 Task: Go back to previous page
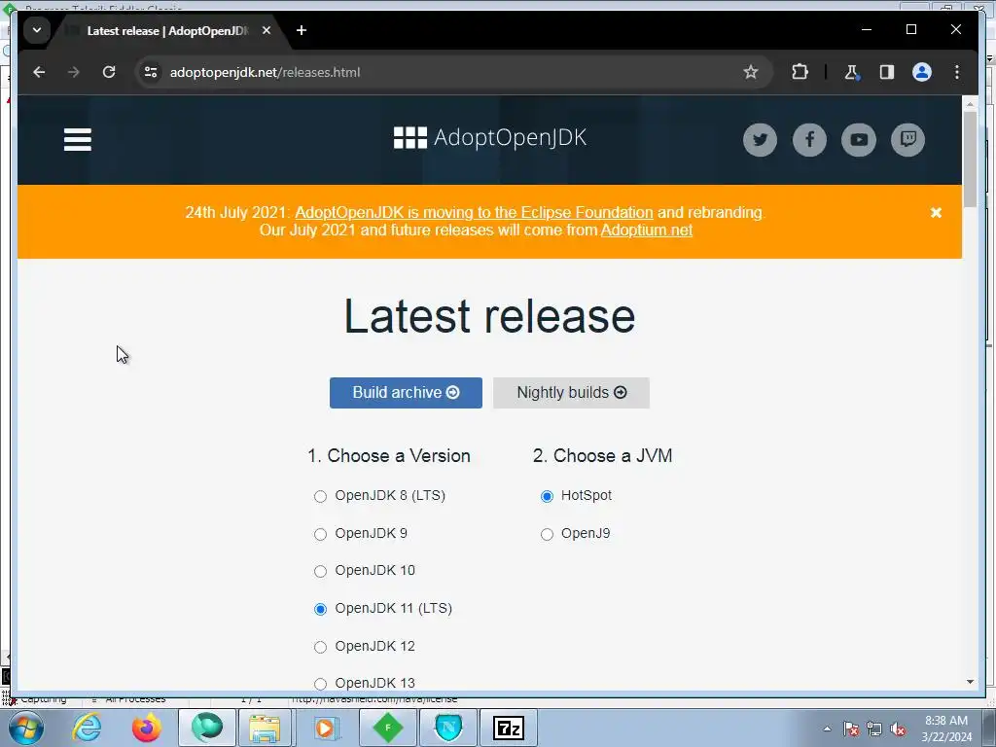coord(39,72)
